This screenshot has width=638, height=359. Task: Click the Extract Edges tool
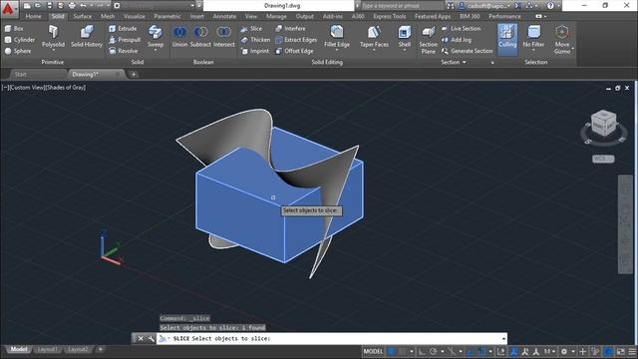[296, 40]
